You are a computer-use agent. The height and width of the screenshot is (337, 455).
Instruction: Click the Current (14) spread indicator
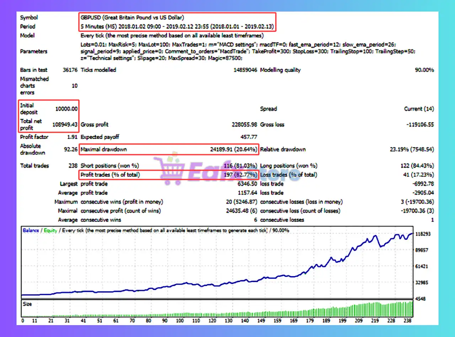tap(419, 109)
